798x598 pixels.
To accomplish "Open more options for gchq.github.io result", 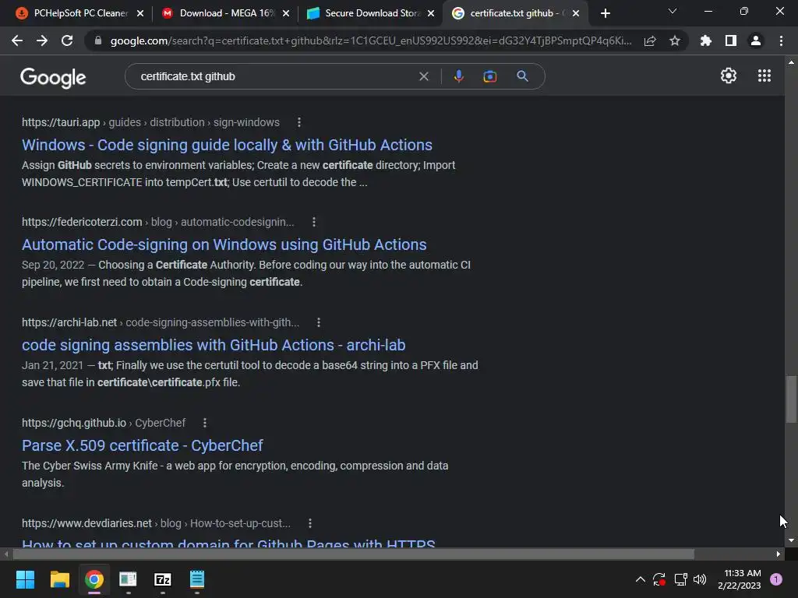I will tap(205, 423).
